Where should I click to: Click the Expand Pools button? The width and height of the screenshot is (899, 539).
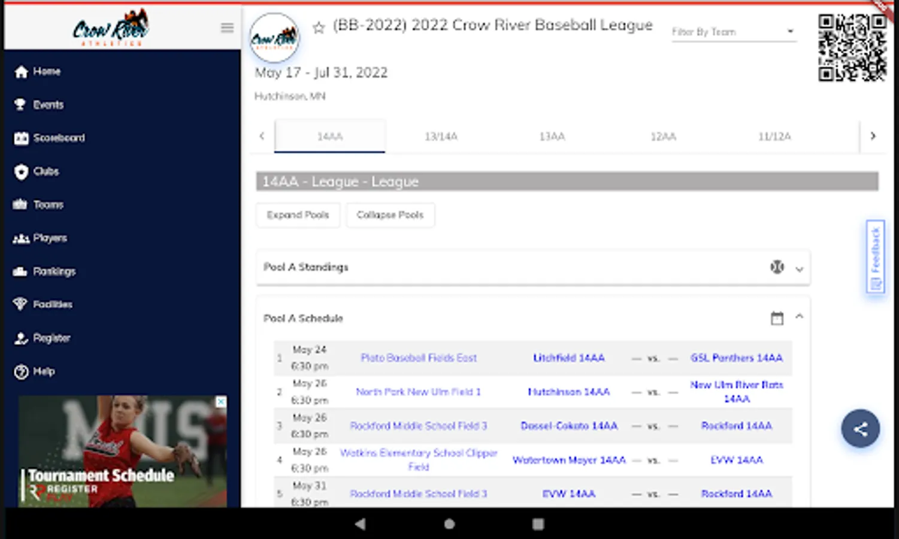[298, 215]
